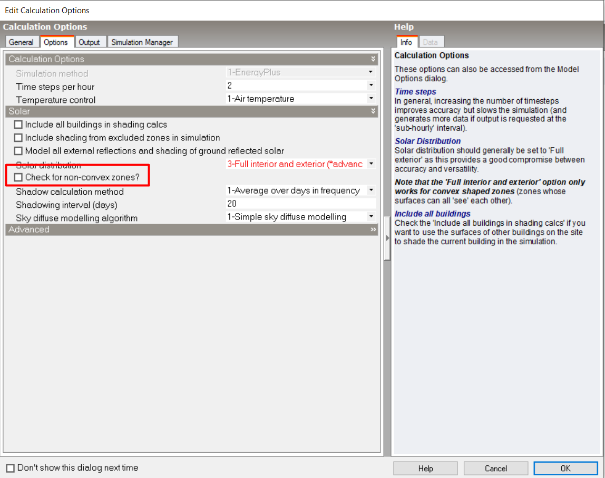Expand the Advanced section

tap(191, 230)
